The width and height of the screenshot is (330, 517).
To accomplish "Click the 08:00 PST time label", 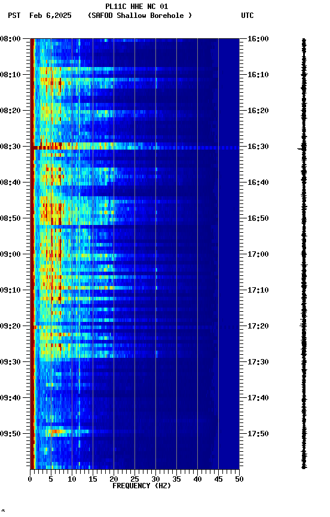I will pyautogui.click(x=10, y=39).
